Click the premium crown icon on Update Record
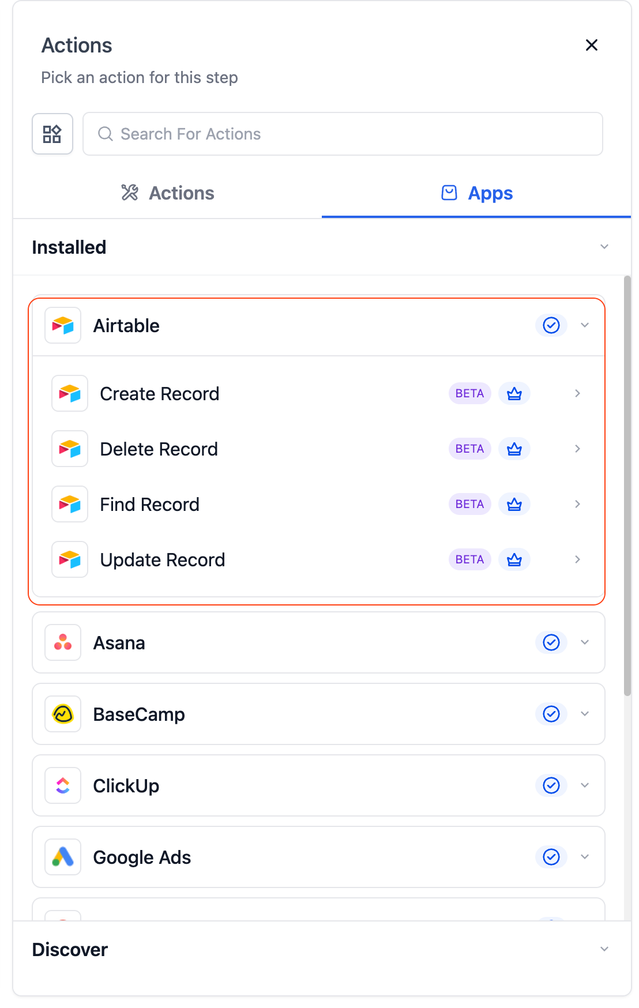 click(x=514, y=559)
